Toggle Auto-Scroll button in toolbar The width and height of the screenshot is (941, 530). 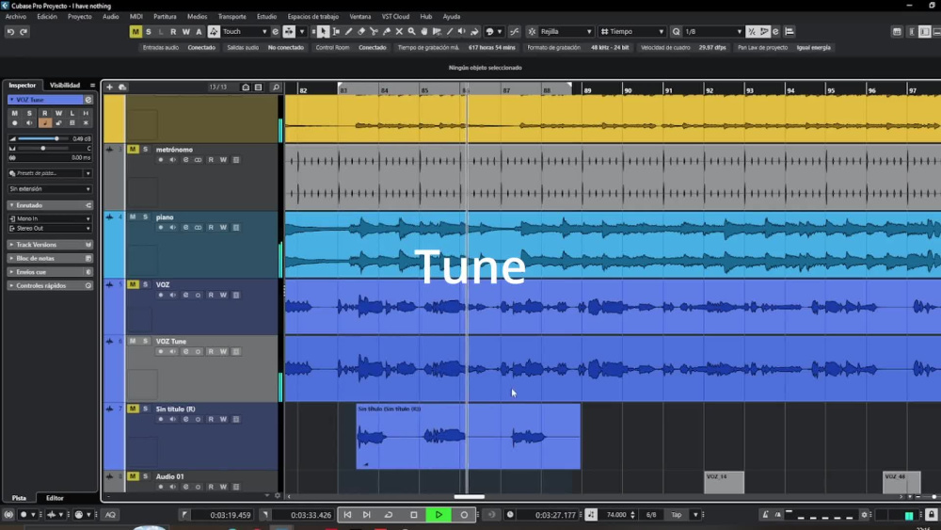click(x=289, y=32)
